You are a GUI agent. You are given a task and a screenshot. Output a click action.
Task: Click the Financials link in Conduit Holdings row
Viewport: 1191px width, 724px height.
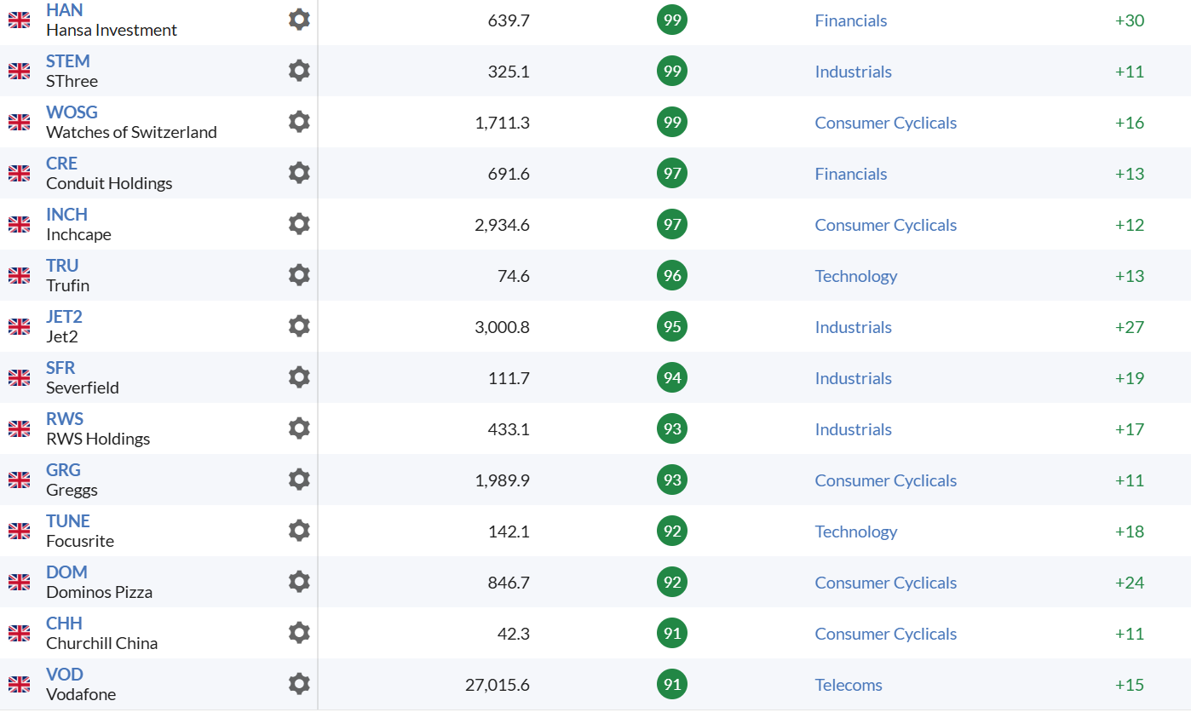pyautogui.click(x=851, y=174)
